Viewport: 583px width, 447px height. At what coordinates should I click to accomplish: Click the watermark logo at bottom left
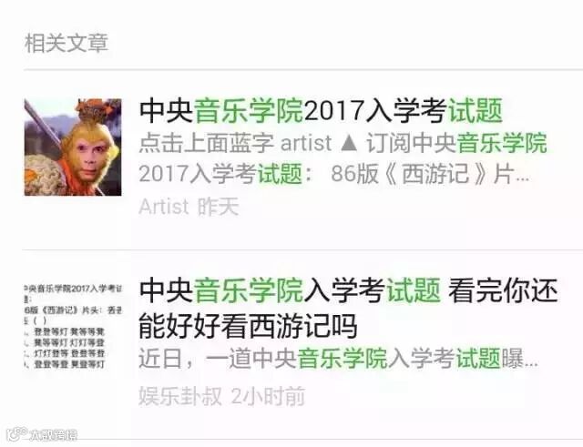click(43, 435)
